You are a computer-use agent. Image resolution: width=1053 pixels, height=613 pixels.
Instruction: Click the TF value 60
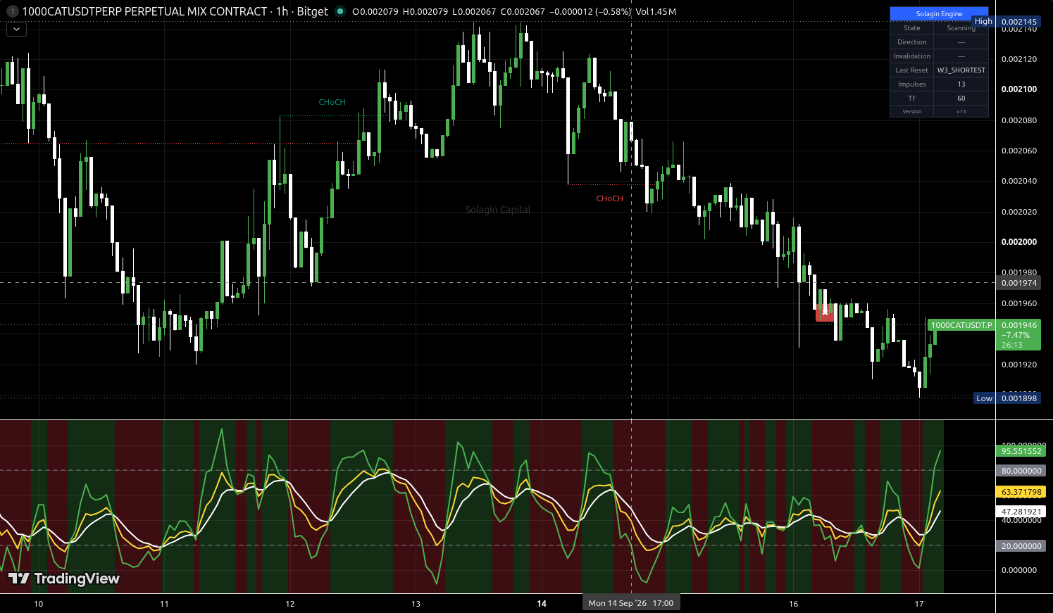[961, 98]
